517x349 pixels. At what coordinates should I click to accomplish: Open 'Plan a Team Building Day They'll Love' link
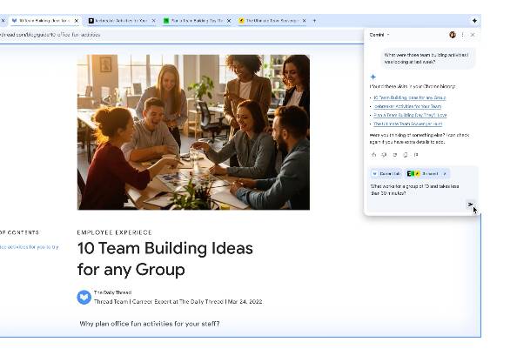click(410, 115)
